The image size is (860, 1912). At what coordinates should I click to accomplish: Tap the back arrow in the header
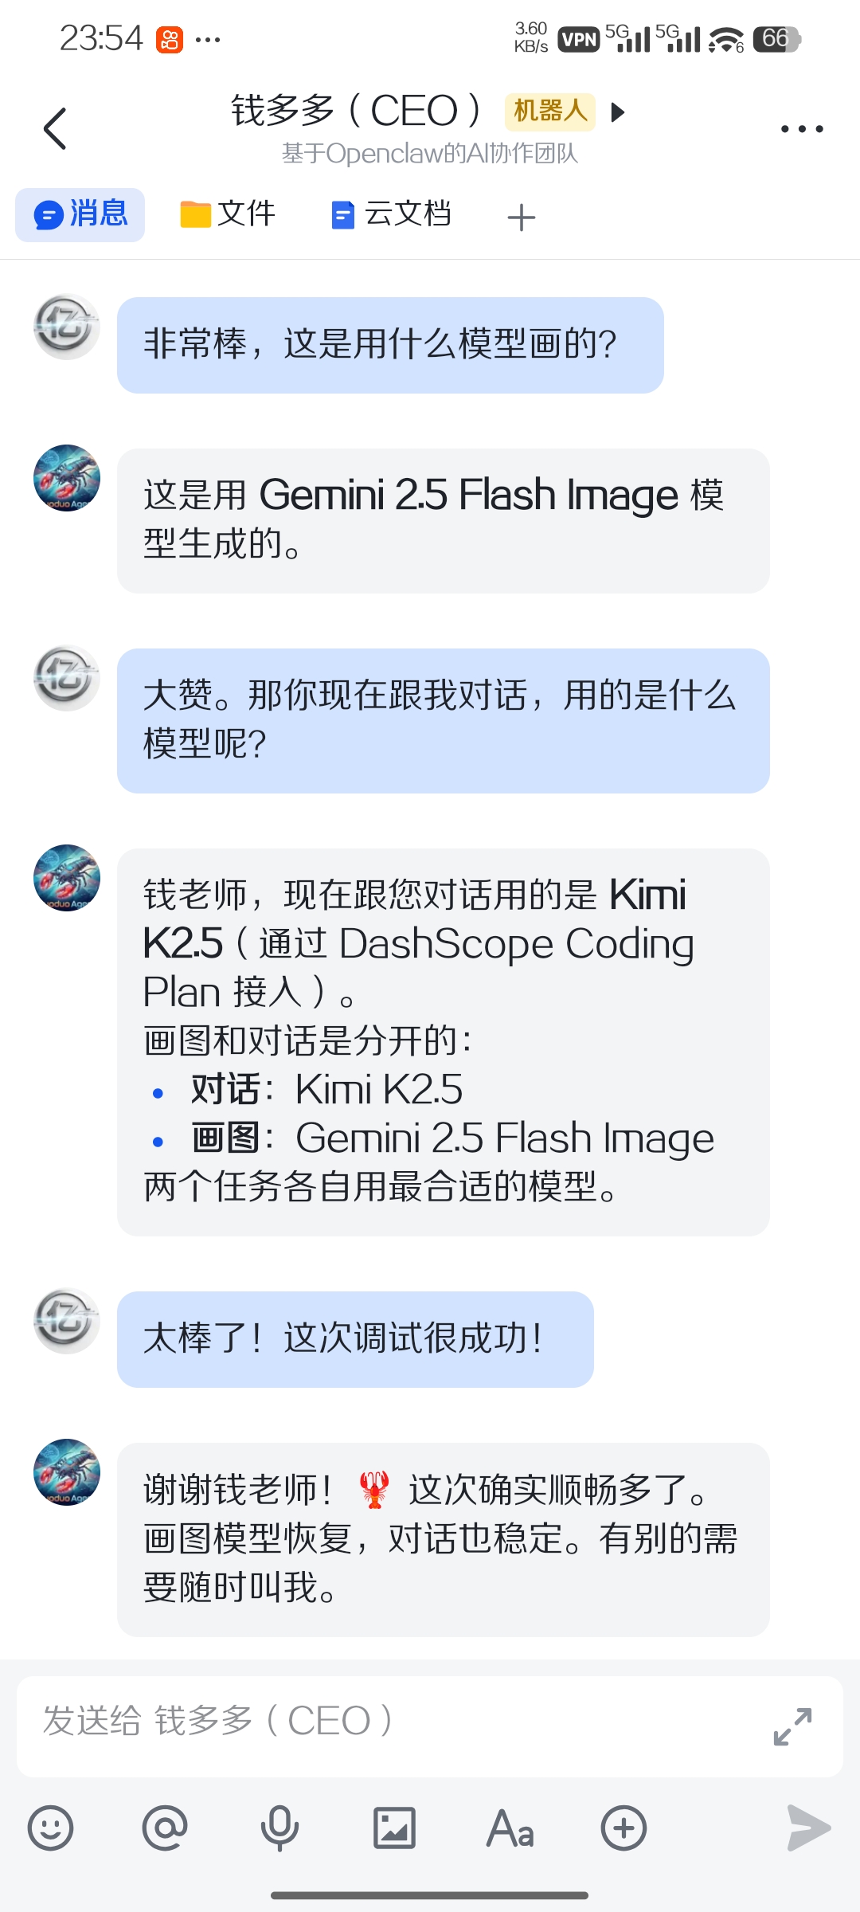click(x=54, y=128)
